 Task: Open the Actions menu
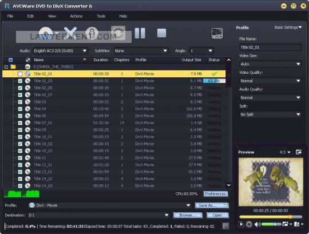pyautogui.click(x=76, y=16)
